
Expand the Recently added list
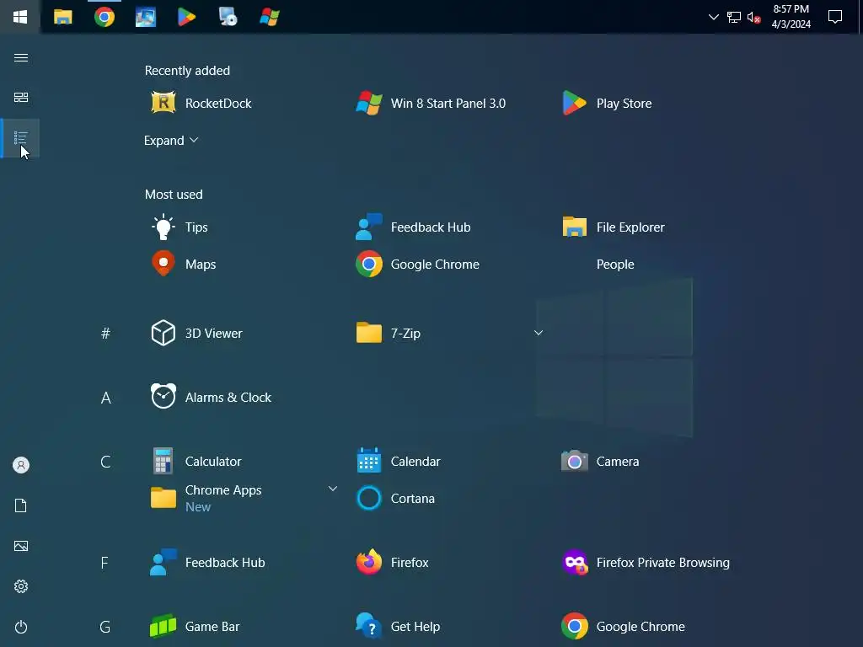tap(170, 141)
